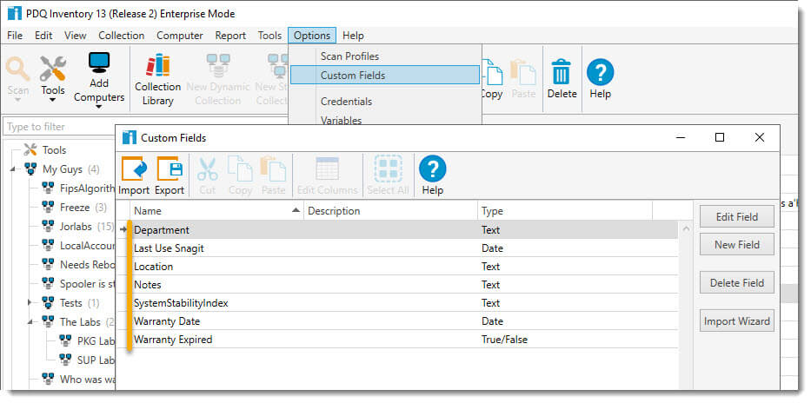This screenshot has height=403, width=811.
Task: Click the main toolbar Copy icon
Action: click(x=491, y=72)
